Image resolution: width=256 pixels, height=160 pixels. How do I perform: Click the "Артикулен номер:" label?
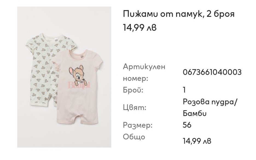pos(144,72)
